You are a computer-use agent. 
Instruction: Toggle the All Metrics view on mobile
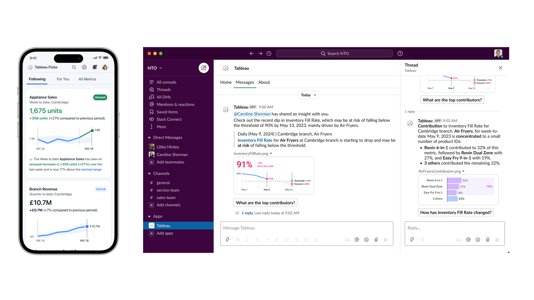point(87,79)
